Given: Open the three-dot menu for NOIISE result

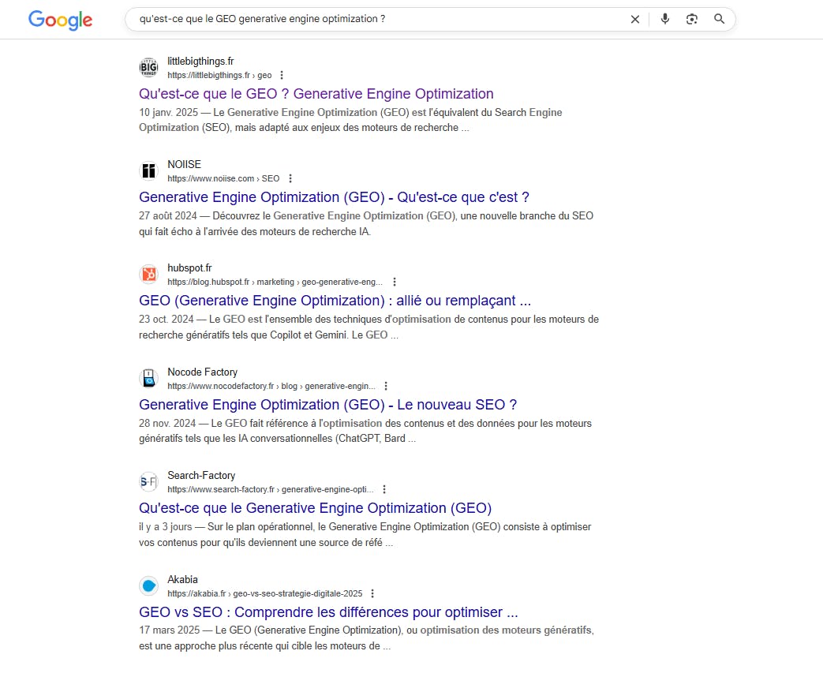Looking at the screenshot, I should [x=290, y=178].
